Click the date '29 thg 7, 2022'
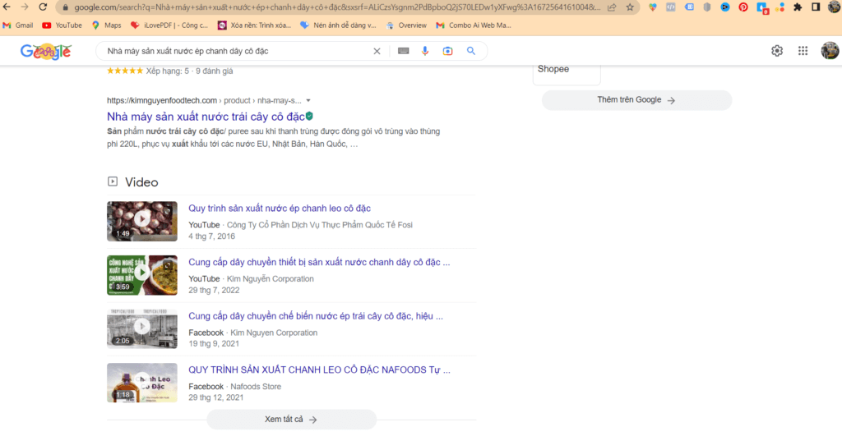This screenshot has width=842, height=436. (214, 290)
